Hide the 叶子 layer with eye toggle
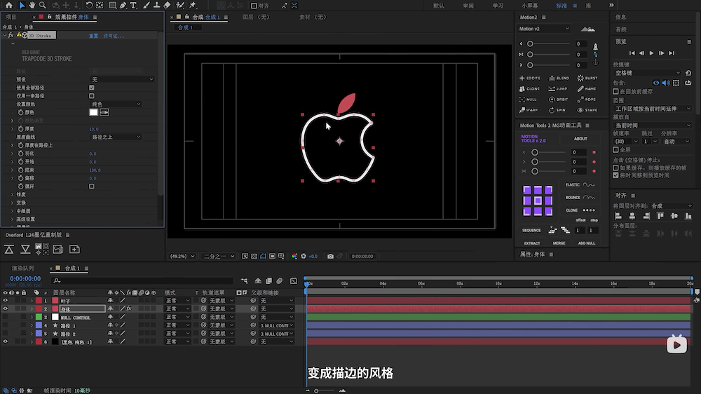This screenshot has height=394, width=701. point(6,301)
